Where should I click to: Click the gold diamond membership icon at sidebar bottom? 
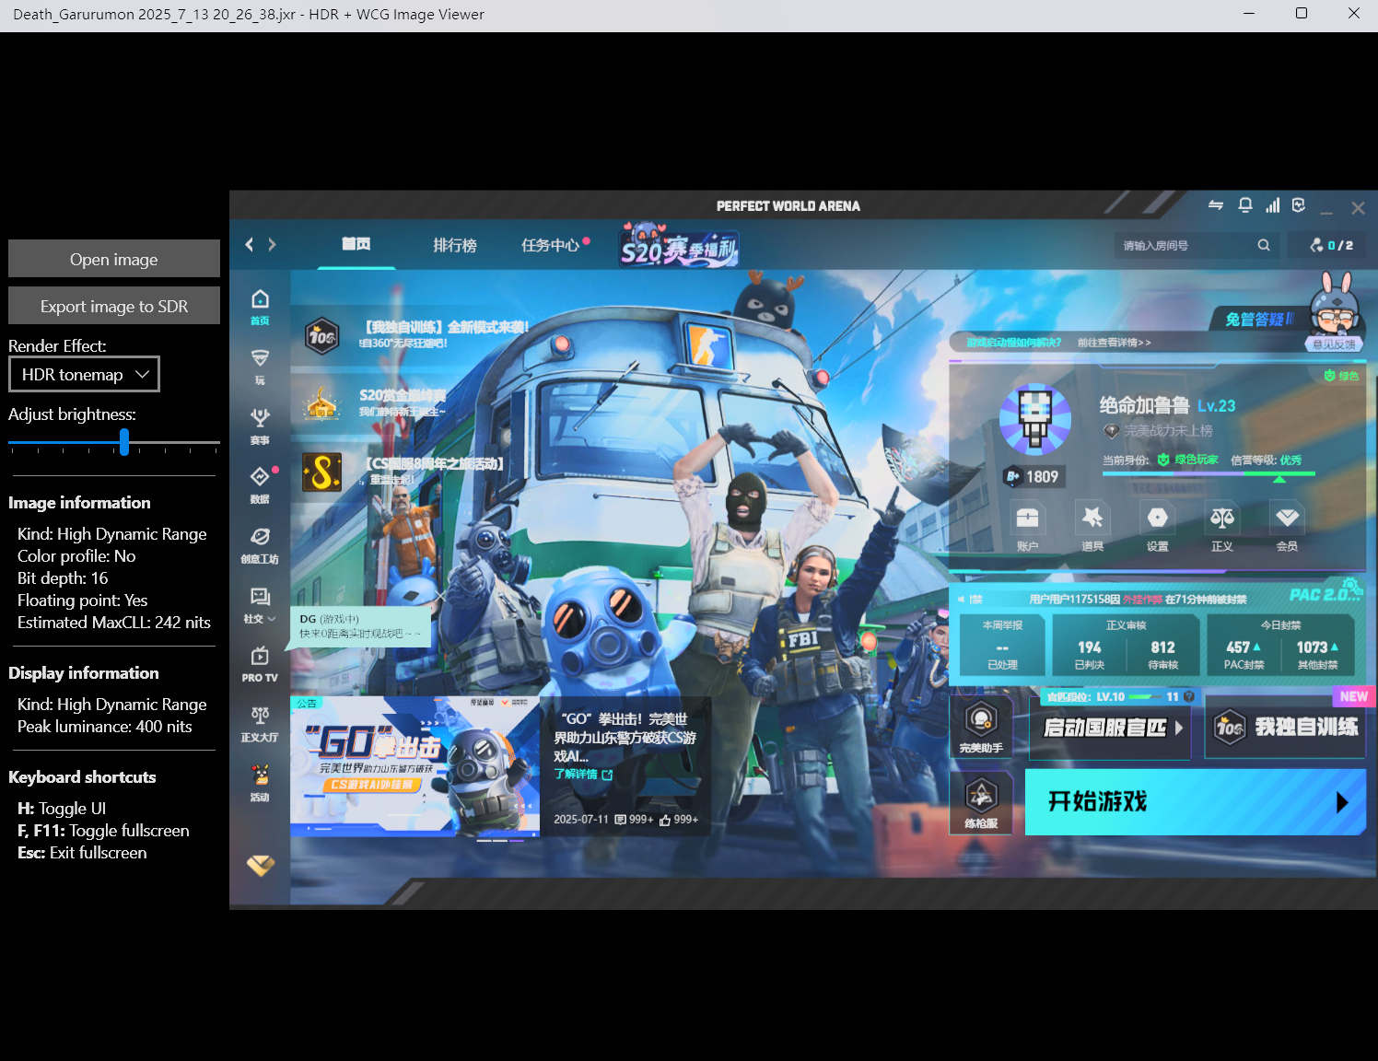(261, 866)
